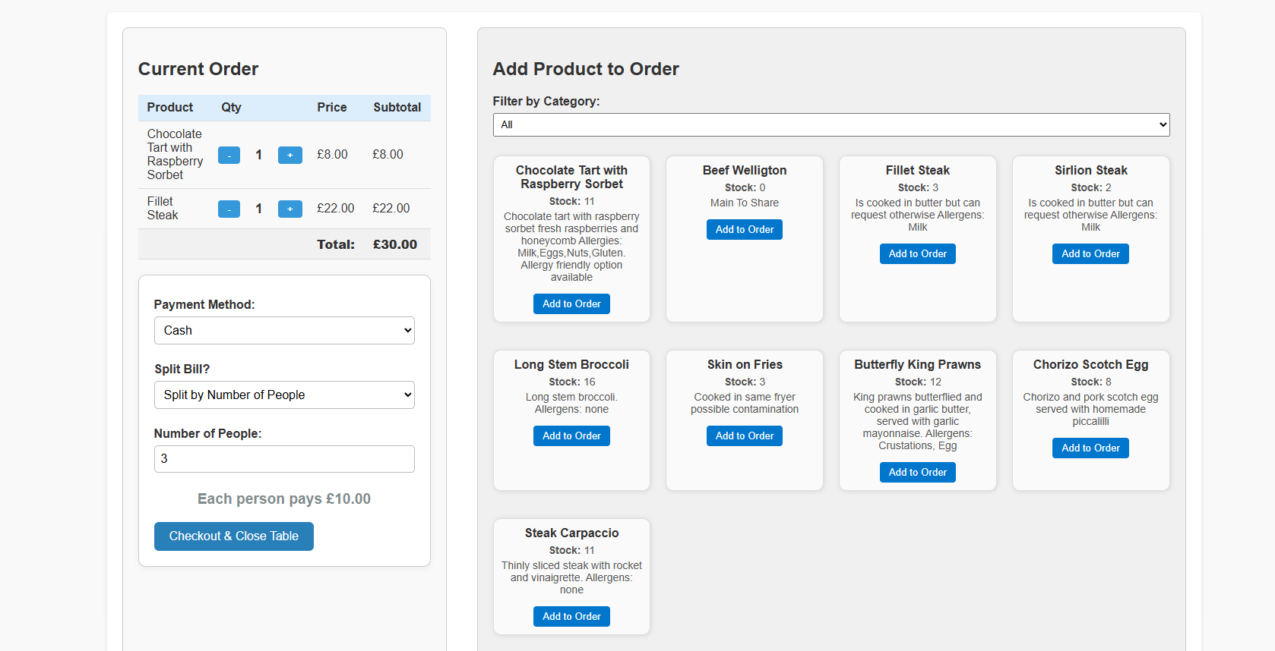Click the Product column header
The height and width of the screenshot is (651, 1275).
(170, 108)
